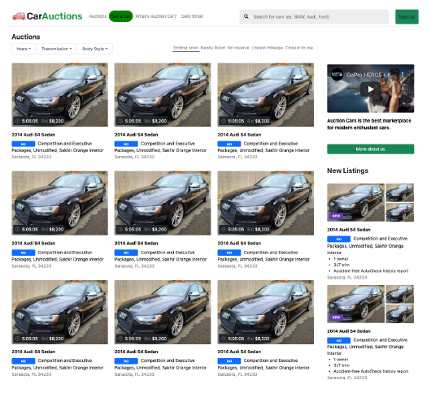Click the NEW badge on first new listing
Screen dimensions: 431x393
pos(336,216)
